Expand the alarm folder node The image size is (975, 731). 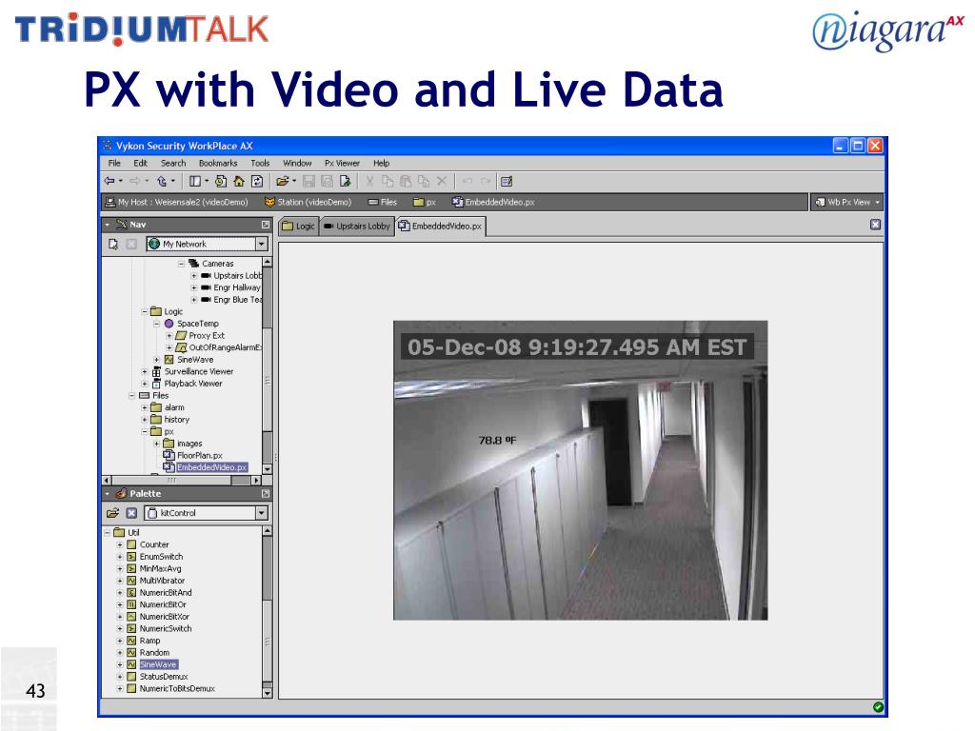click(x=145, y=407)
